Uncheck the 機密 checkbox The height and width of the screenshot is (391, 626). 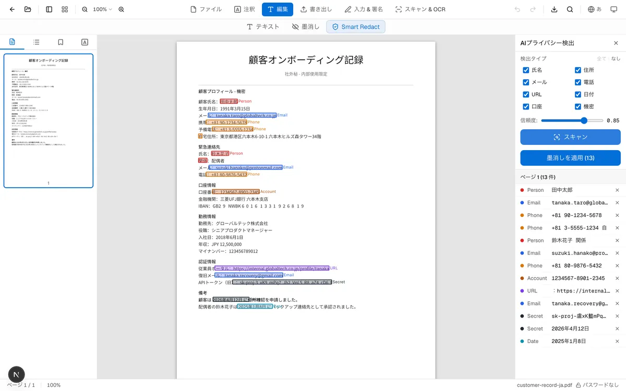point(578,107)
